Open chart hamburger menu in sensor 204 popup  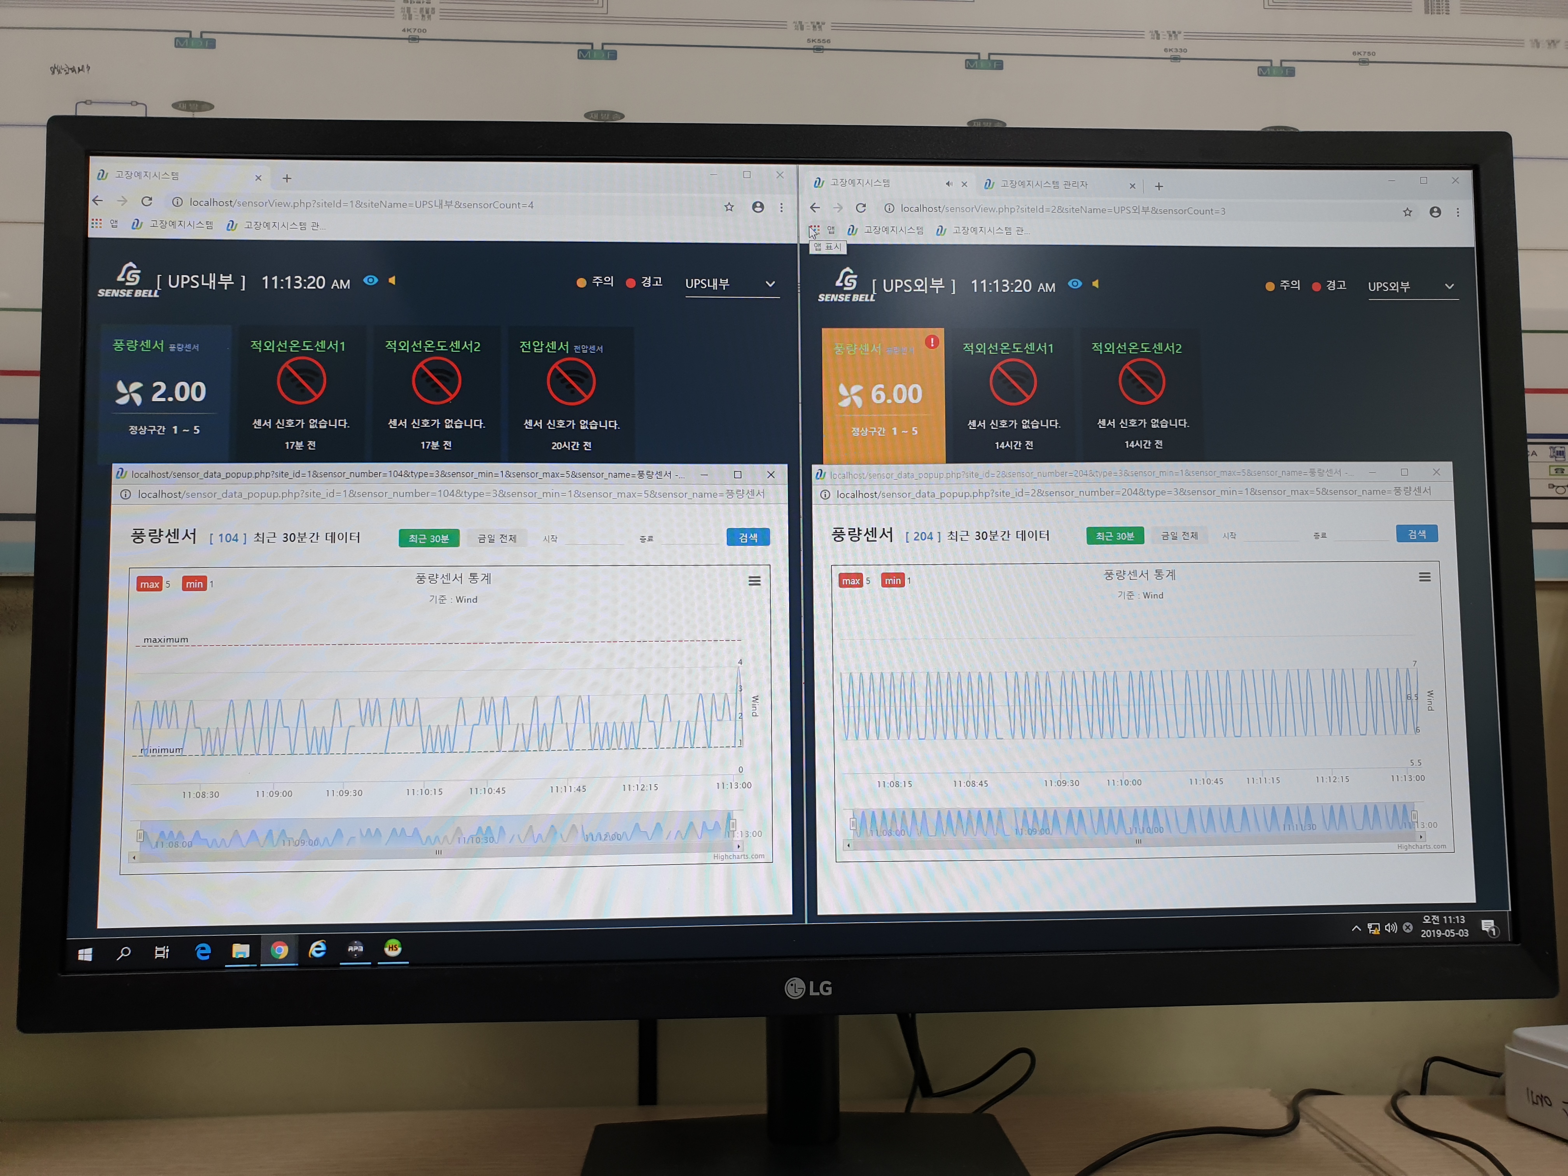coord(1424,577)
